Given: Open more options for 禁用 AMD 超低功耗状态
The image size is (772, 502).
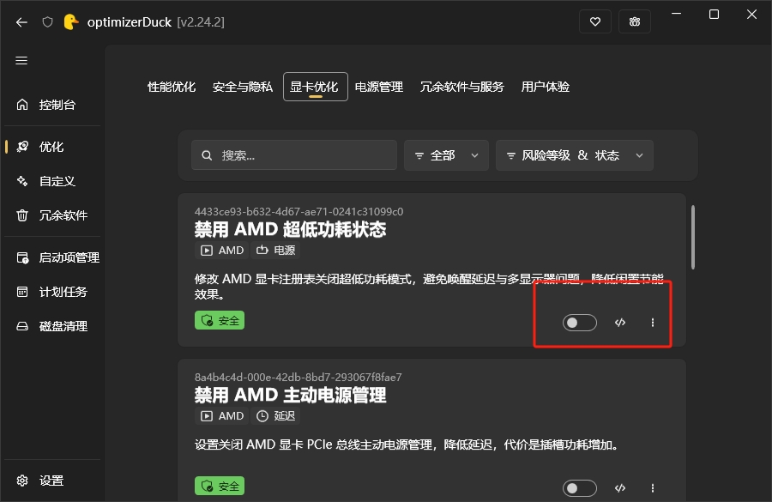Looking at the screenshot, I should [653, 323].
